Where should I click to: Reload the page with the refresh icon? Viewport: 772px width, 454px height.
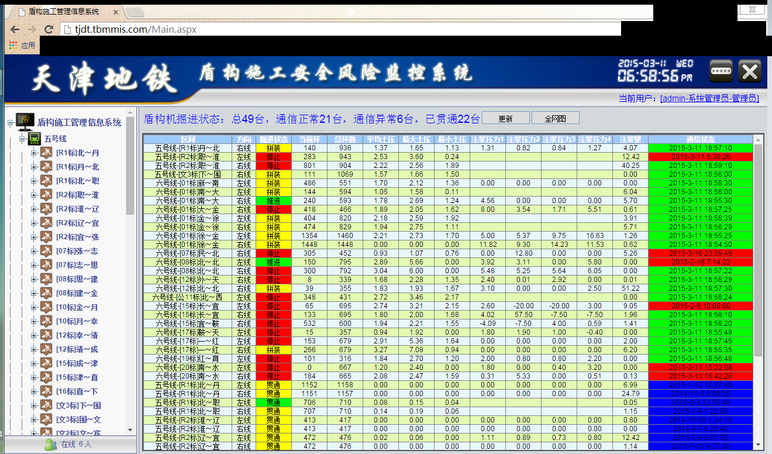tap(50, 29)
